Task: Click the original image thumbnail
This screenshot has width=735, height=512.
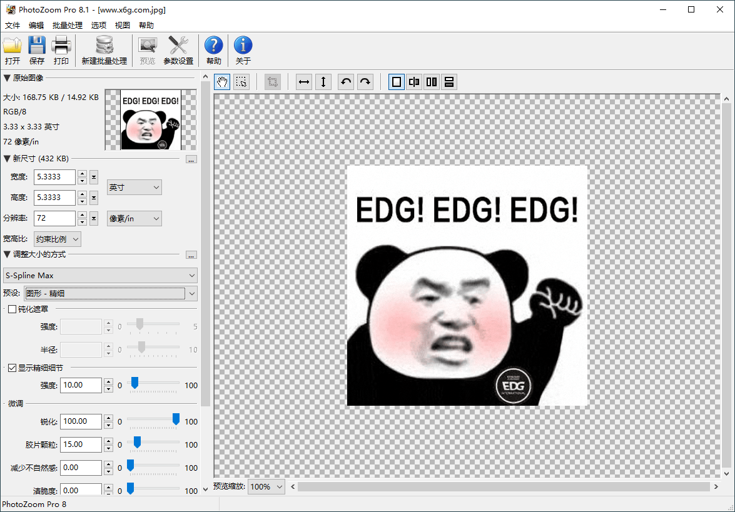Action: [150, 119]
